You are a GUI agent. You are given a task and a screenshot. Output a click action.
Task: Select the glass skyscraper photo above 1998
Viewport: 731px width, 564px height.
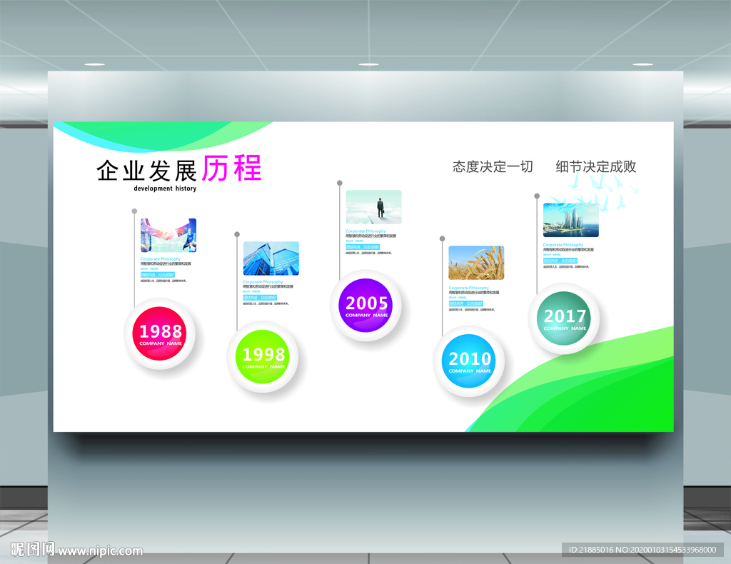[x=271, y=258]
